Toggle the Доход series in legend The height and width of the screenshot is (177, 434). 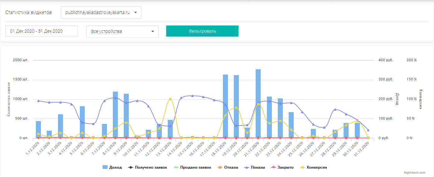point(112,167)
